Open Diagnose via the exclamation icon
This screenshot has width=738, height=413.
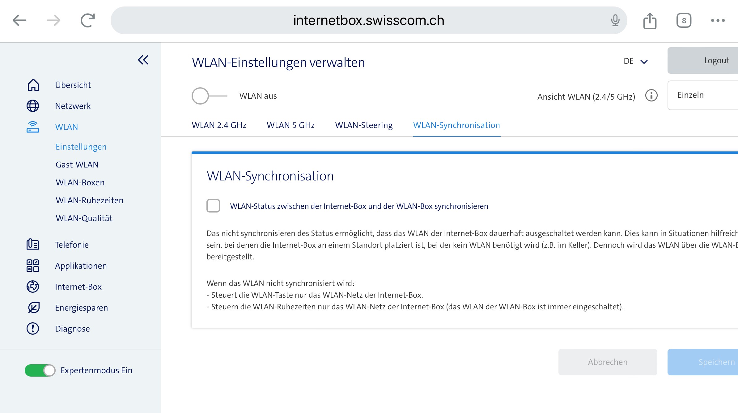(33, 328)
